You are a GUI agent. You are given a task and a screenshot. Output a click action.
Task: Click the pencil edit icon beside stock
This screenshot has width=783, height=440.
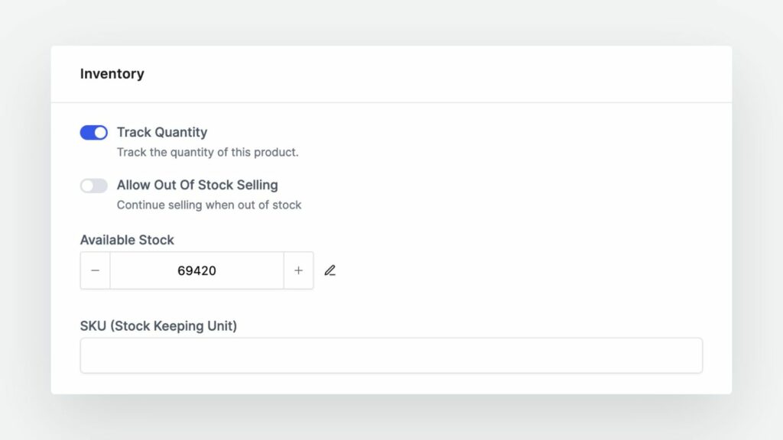330,270
